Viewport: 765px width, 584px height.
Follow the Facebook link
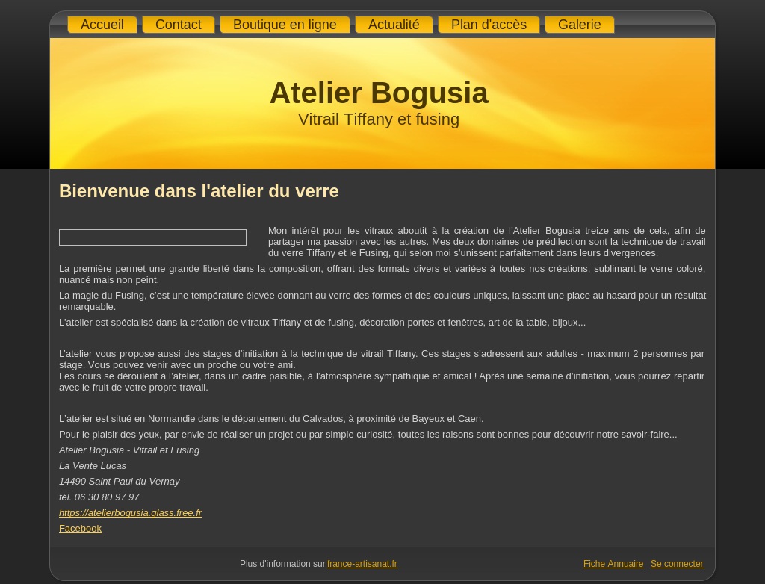point(80,529)
